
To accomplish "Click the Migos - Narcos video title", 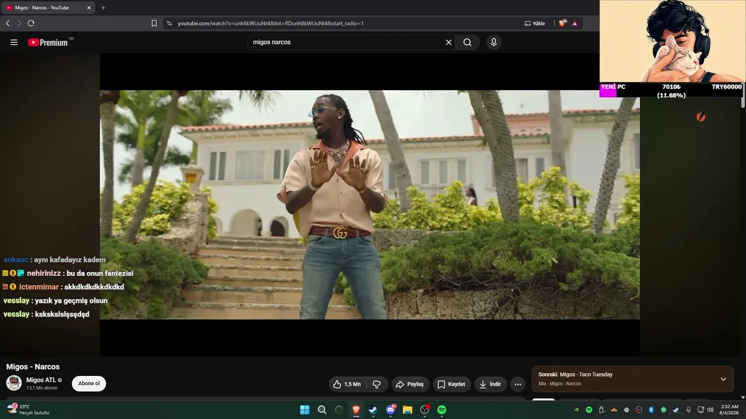I will [33, 367].
